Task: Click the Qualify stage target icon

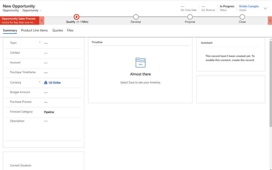Action: click(x=76, y=17)
